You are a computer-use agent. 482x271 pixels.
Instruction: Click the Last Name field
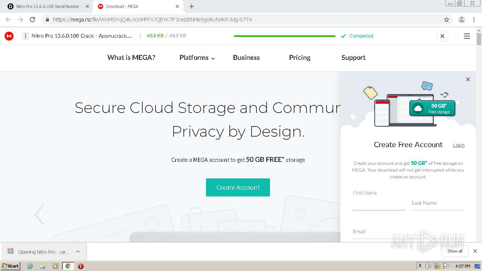tap(438, 203)
